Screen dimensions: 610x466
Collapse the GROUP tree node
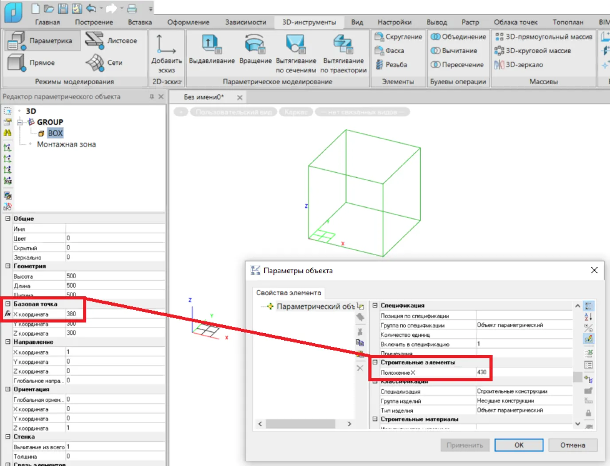(x=20, y=122)
